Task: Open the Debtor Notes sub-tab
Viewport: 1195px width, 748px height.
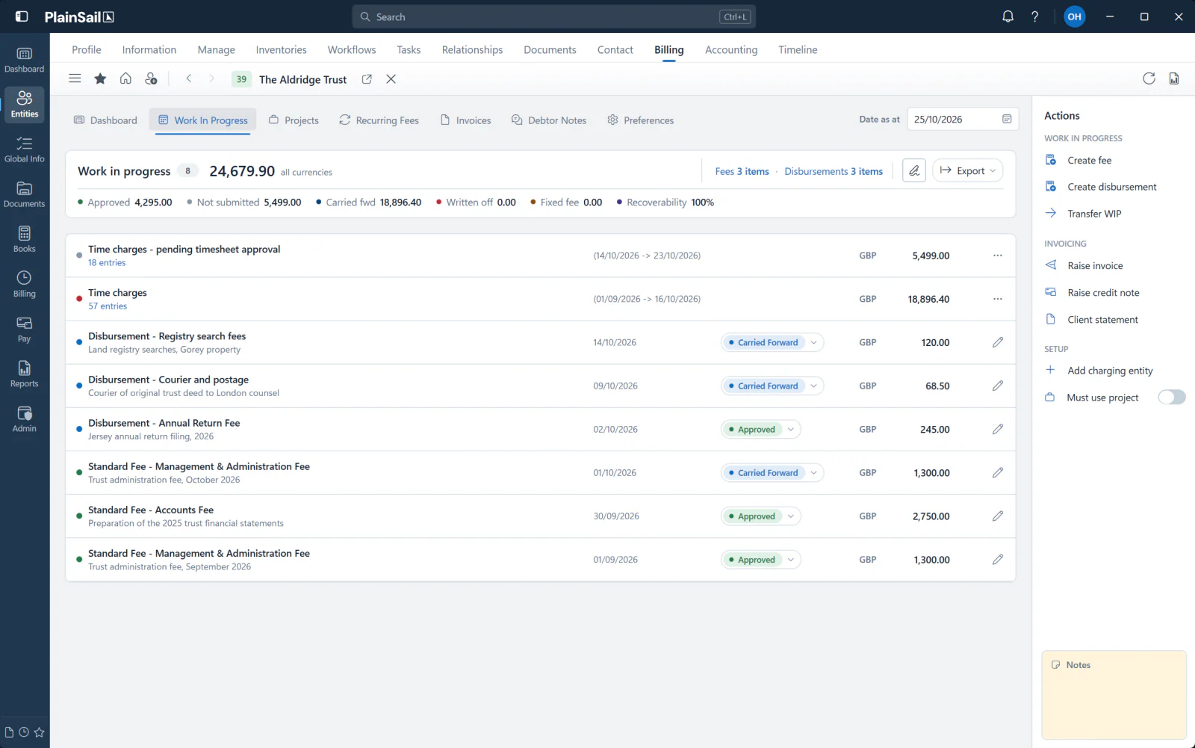Action: 549,120
